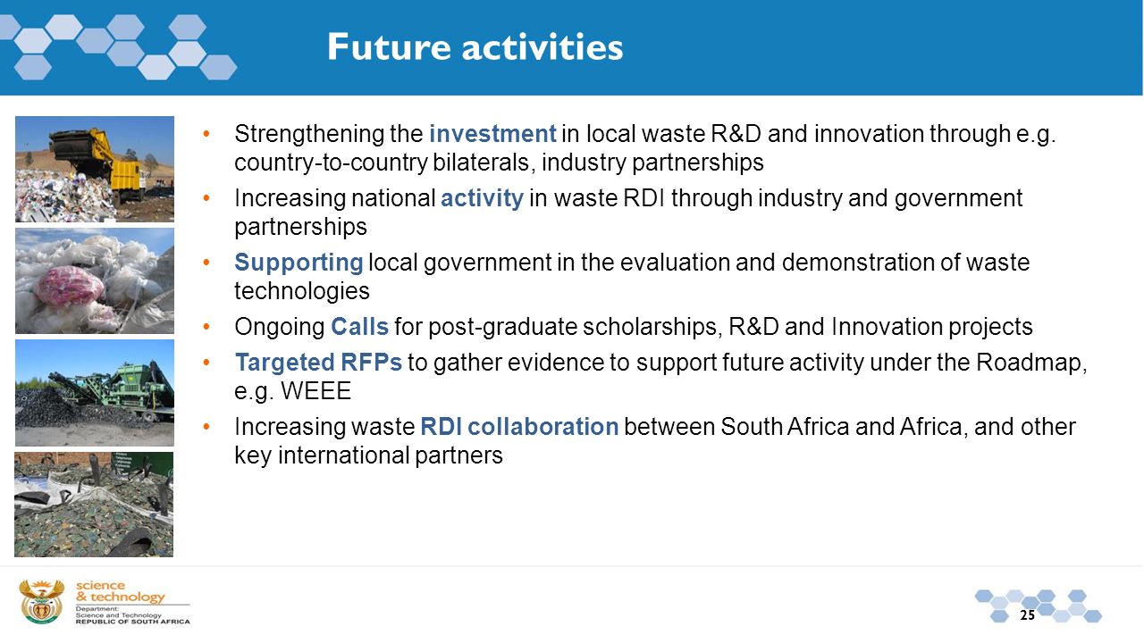Click the orange bullet before Strengthening
1144x643 pixels.
207,134
